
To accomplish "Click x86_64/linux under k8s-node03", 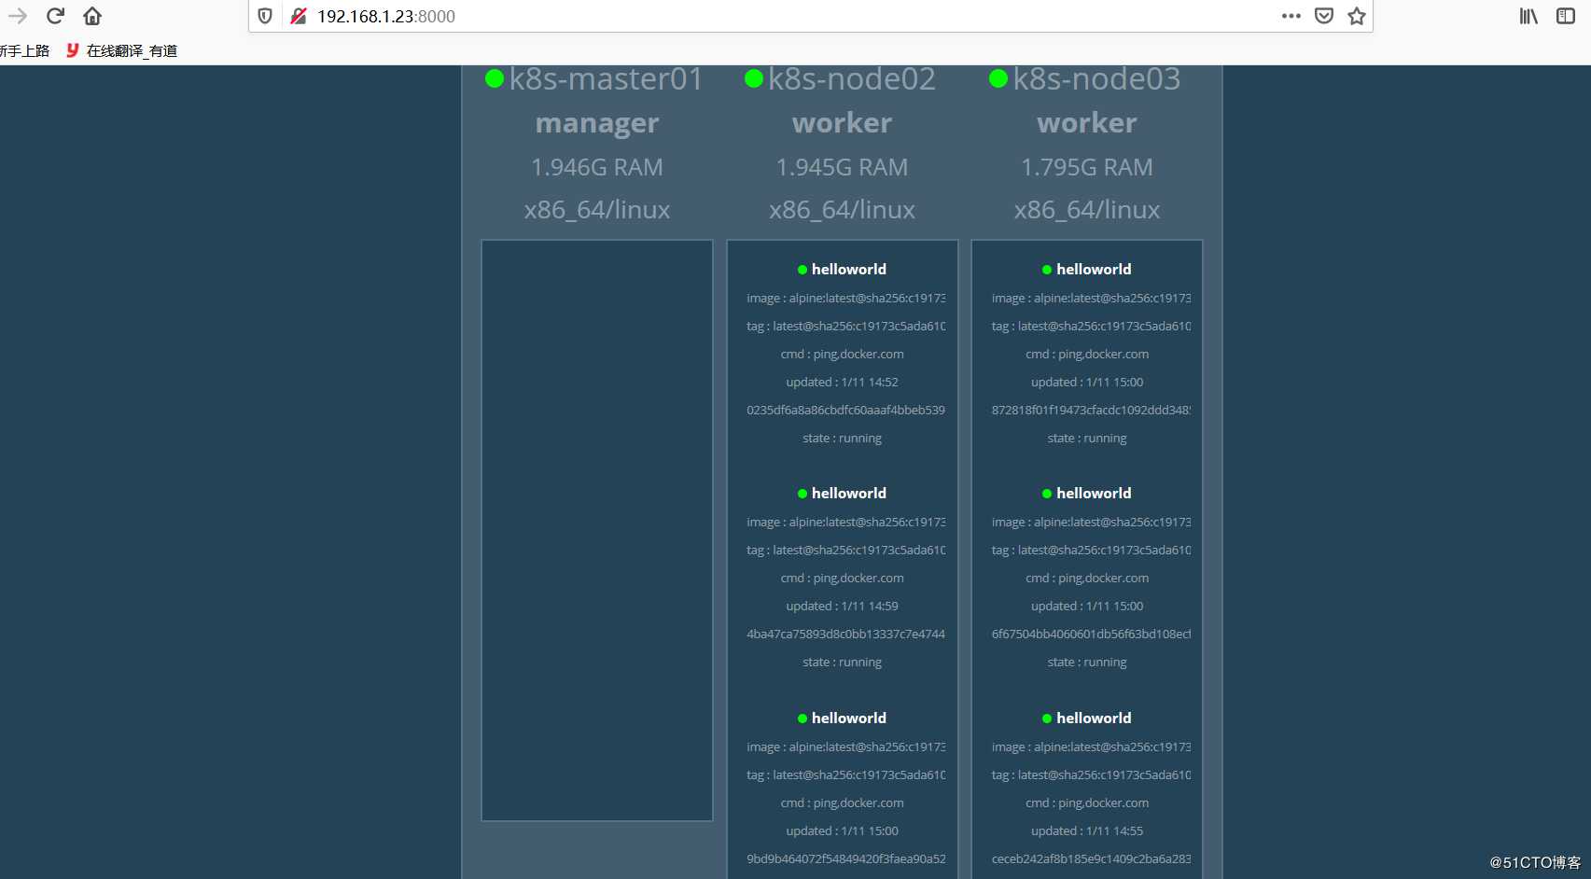I will (1087, 210).
